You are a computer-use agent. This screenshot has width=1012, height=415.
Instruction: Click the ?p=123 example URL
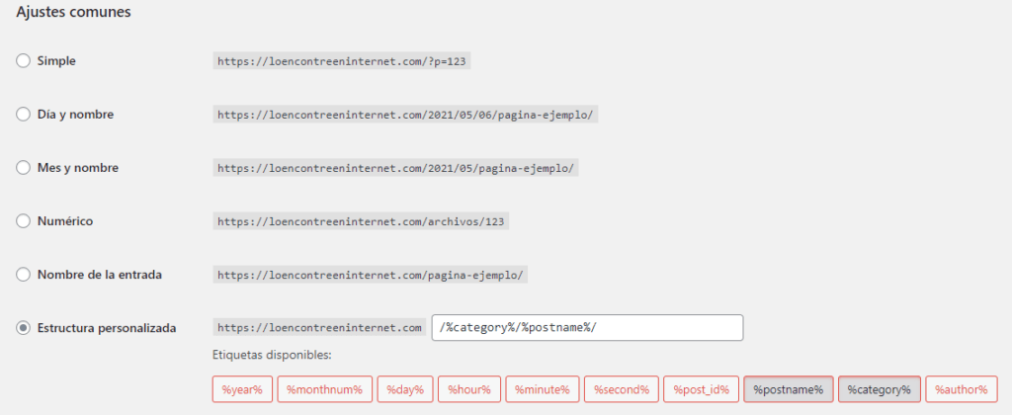pos(341,61)
